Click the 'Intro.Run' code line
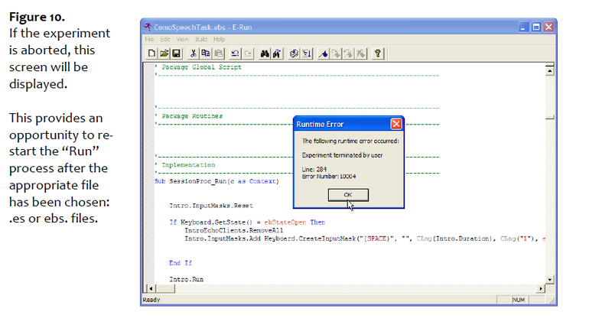This screenshot has height=325, width=612. coord(187,279)
